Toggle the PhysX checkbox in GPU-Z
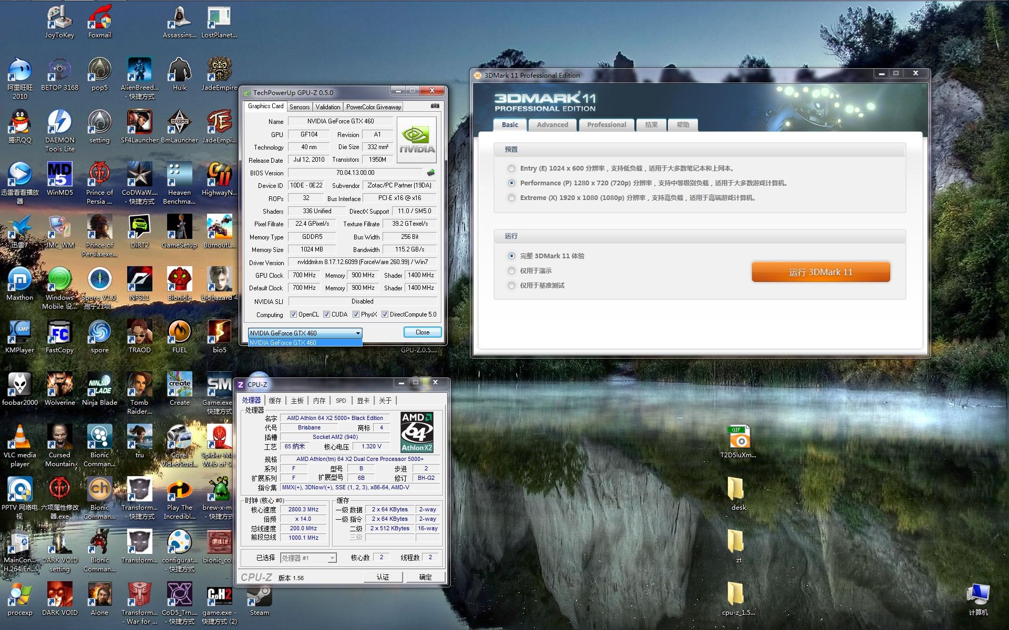1009x630 pixels. (x=356, y=314)
